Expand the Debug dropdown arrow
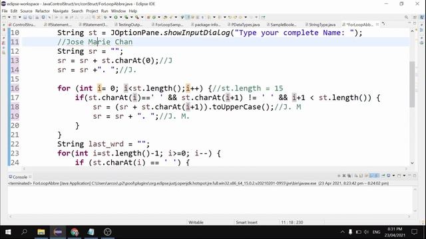The width and height of the screenshot is (426, 239). click(110, 17)
